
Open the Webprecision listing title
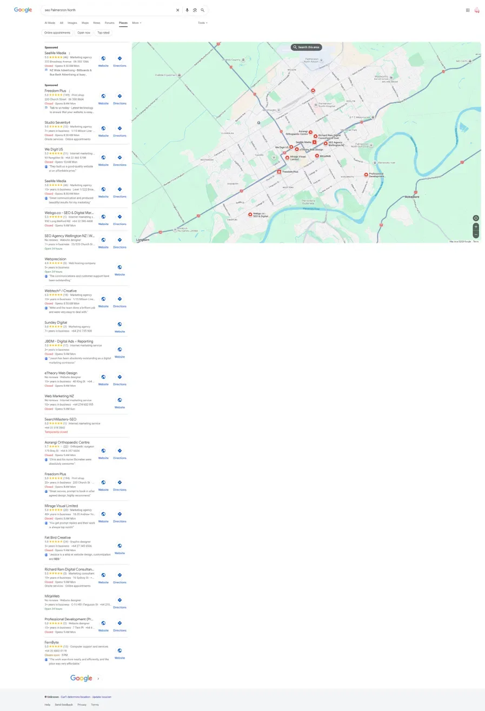pos(56,259)
